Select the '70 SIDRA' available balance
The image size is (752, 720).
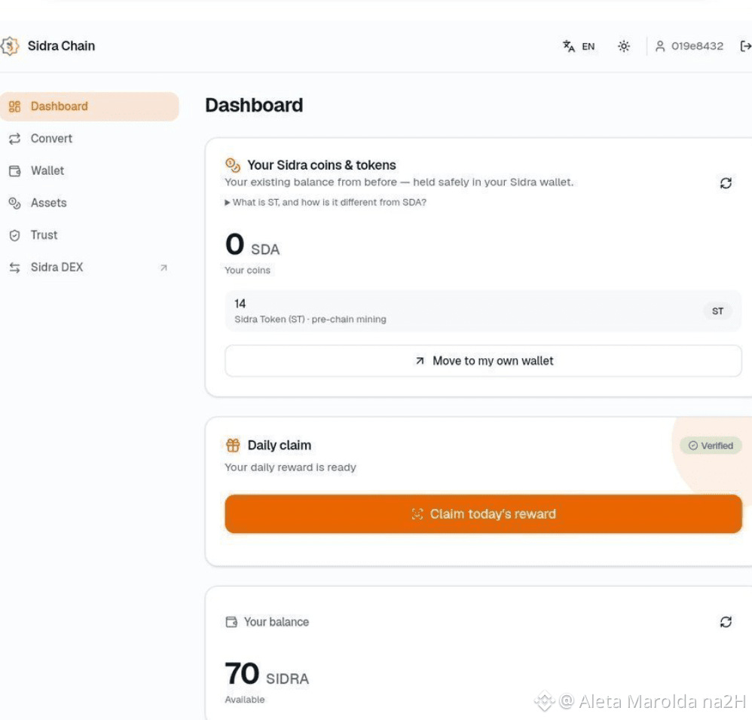[267, 674]
